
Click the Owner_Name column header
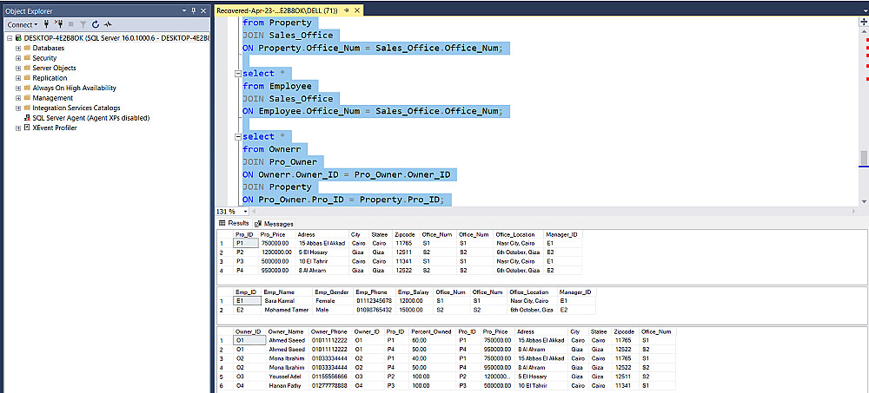(286, 332)
